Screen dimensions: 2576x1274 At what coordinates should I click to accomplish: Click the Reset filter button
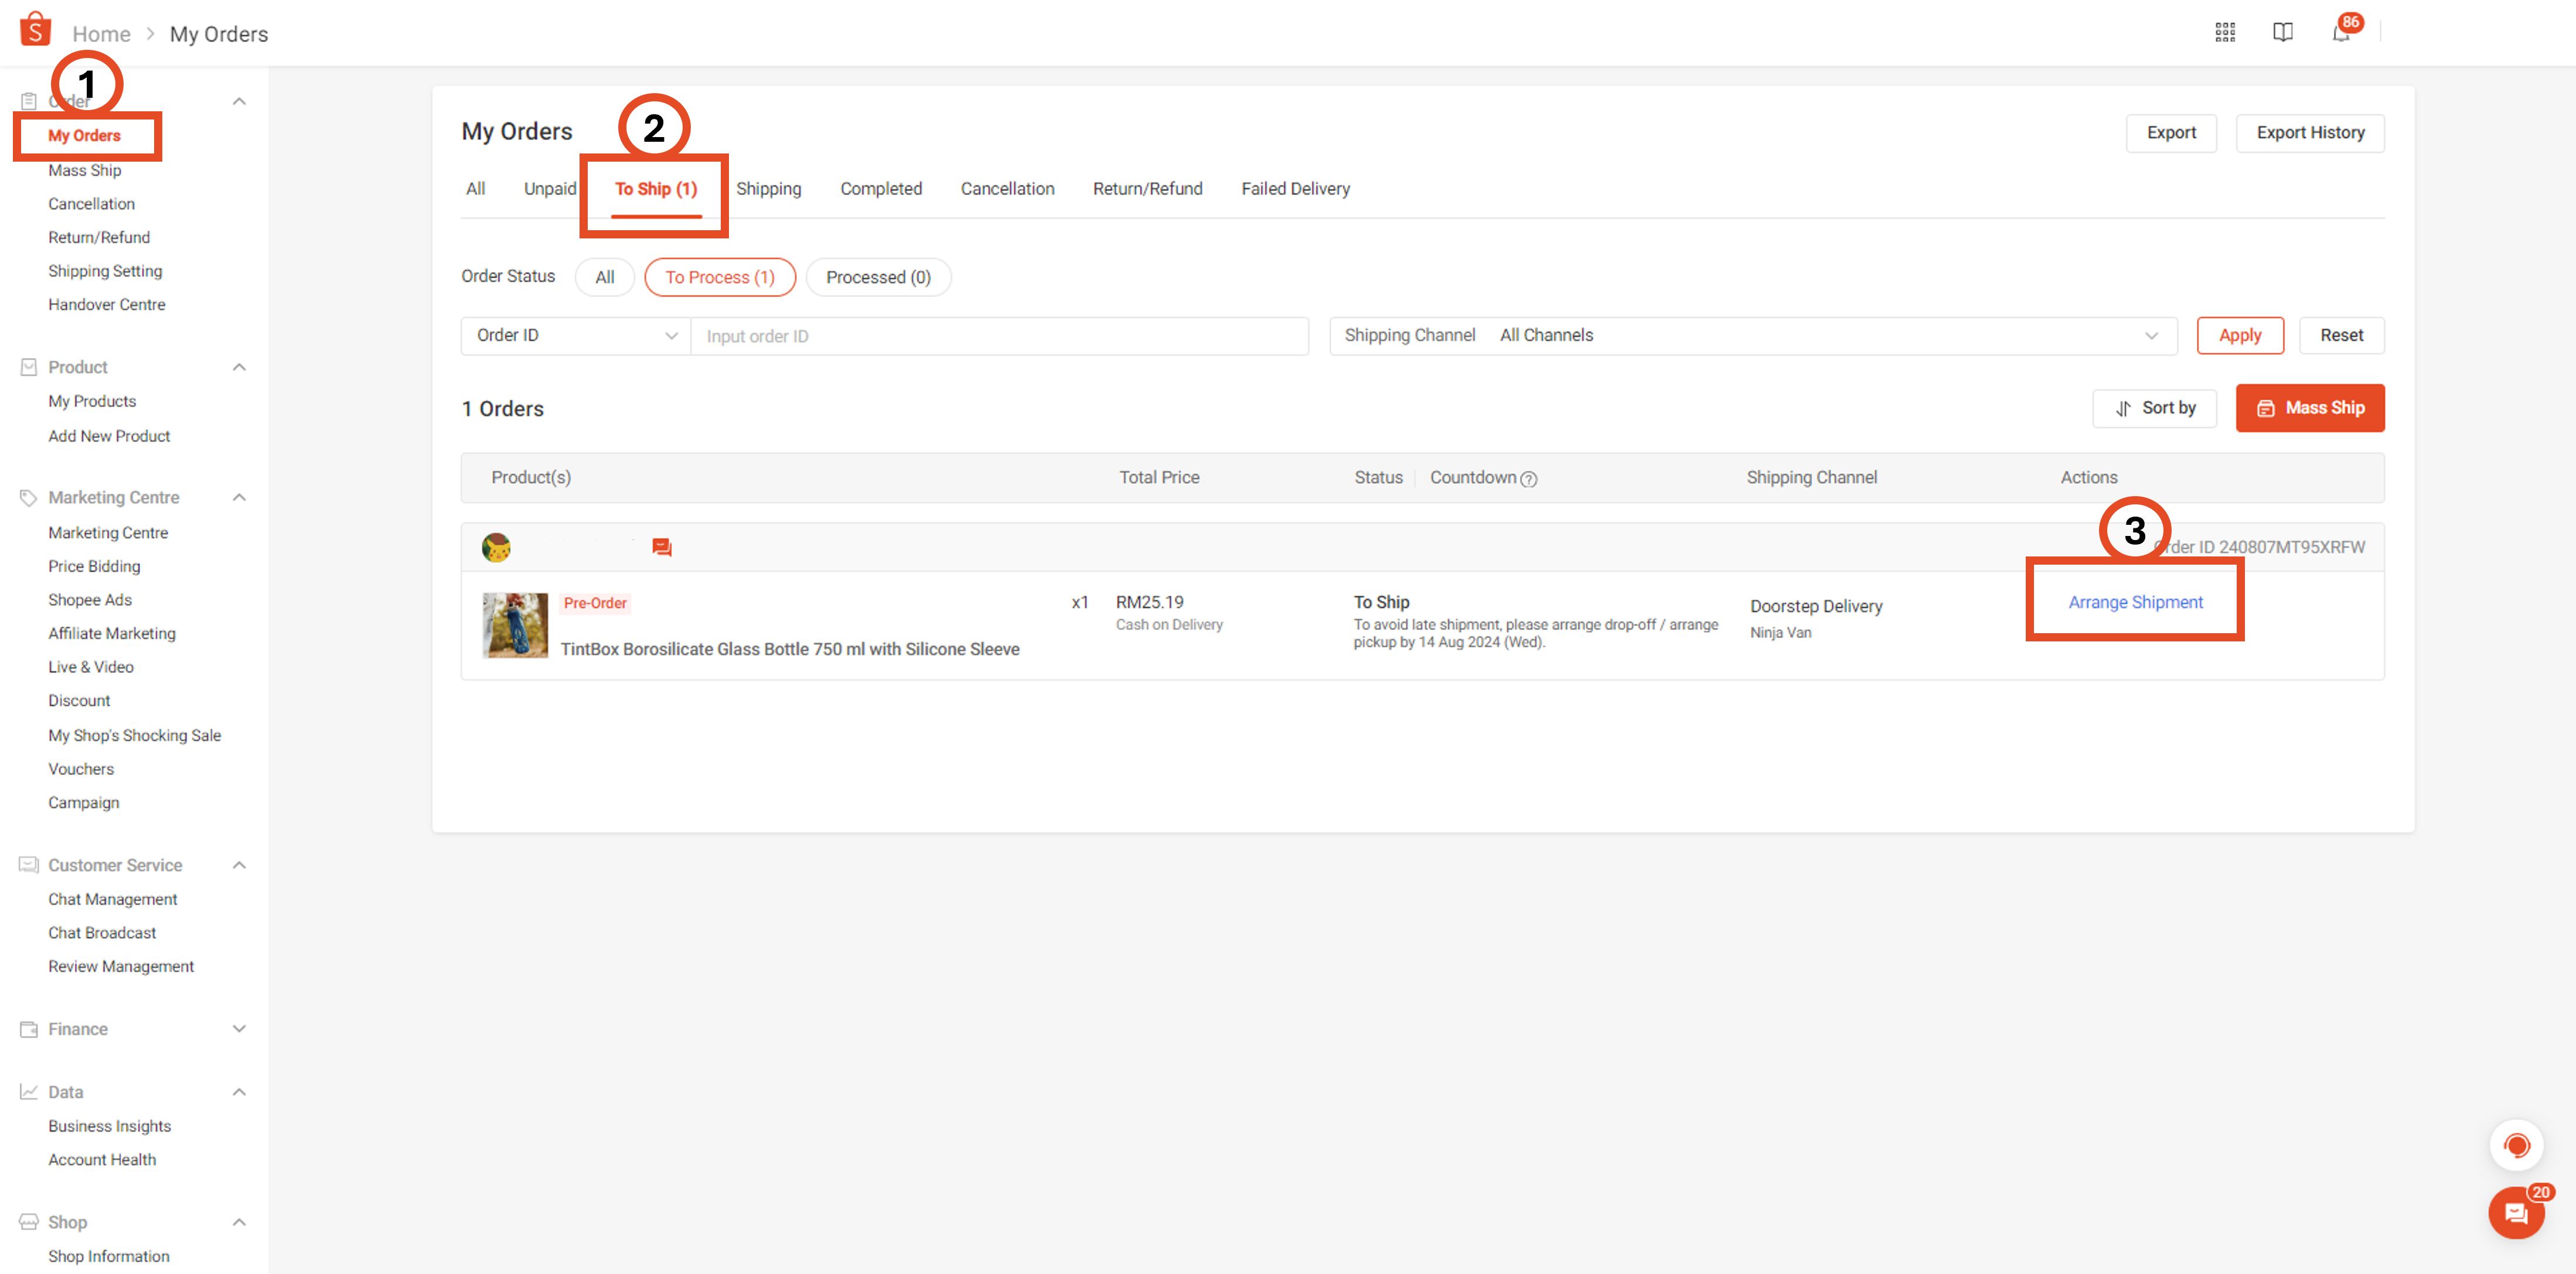[2342, 336]
